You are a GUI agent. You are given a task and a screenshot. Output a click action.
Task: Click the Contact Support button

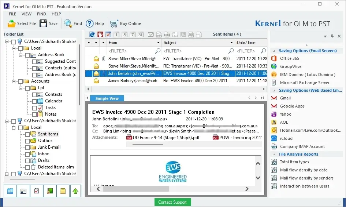pyautogui.click(x=172, y=202)
